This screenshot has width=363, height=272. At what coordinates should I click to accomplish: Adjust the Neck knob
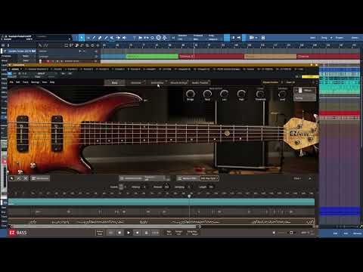pyautogui.click(x=207, y=94)
